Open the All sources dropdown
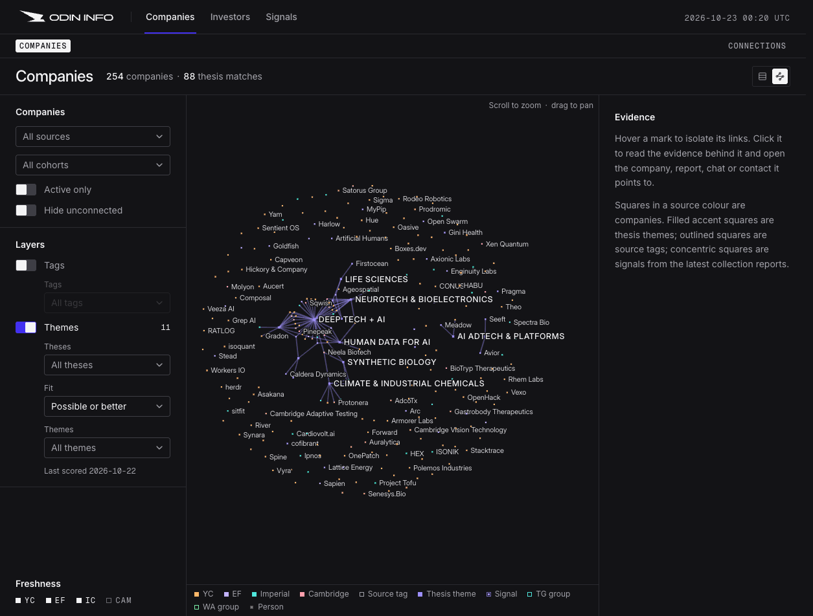Screen dimensions: 813x616 (93, 137)
